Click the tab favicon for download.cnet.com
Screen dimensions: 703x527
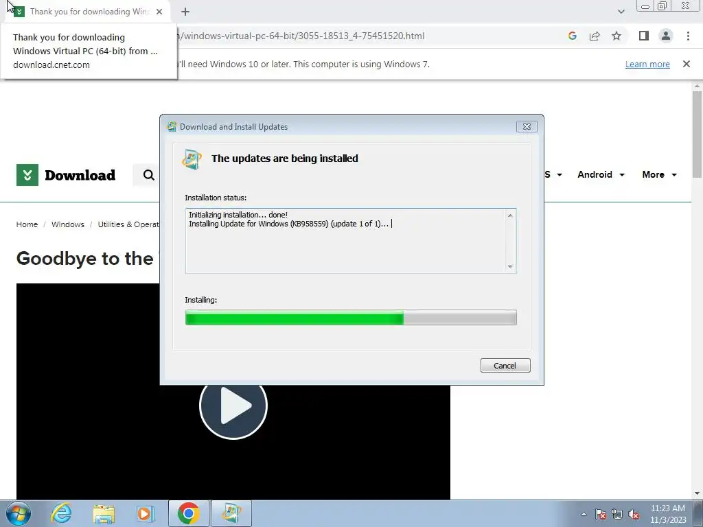click(19, 12)
